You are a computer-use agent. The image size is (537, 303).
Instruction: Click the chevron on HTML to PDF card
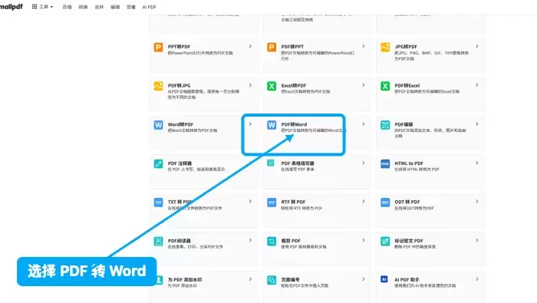(x=476, y=163)
